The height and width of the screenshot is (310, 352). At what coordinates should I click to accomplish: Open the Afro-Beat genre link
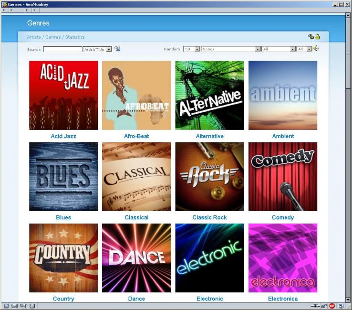click(136, 136)
